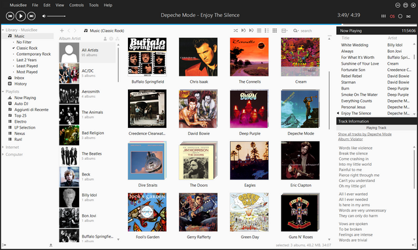Screen dimensions: 418x250
Task: Toggle the repeat circle icon in header
Action: click(x=400, y=16)
